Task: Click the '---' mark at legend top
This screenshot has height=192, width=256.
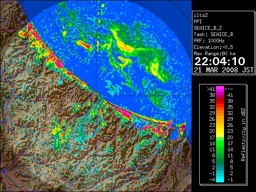Action: pos(229,89)
